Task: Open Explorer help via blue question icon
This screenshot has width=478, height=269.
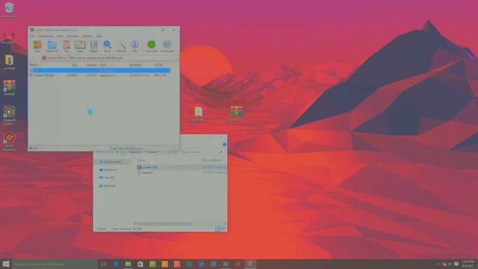Action: tap(224, 144)
